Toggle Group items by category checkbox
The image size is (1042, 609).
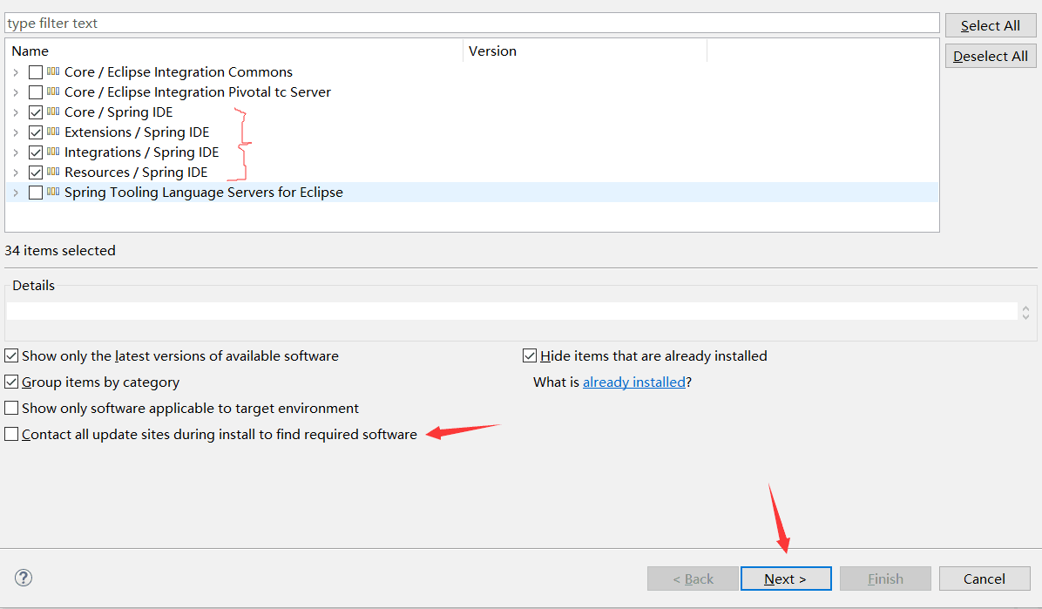(11, 382)
